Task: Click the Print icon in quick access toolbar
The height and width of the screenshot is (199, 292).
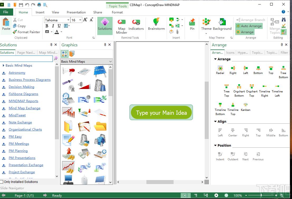Action: pos(39,5)
